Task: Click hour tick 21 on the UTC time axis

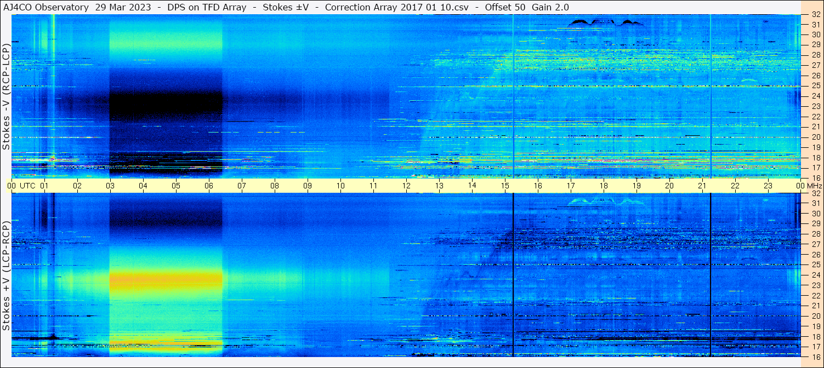Action: 702,186
